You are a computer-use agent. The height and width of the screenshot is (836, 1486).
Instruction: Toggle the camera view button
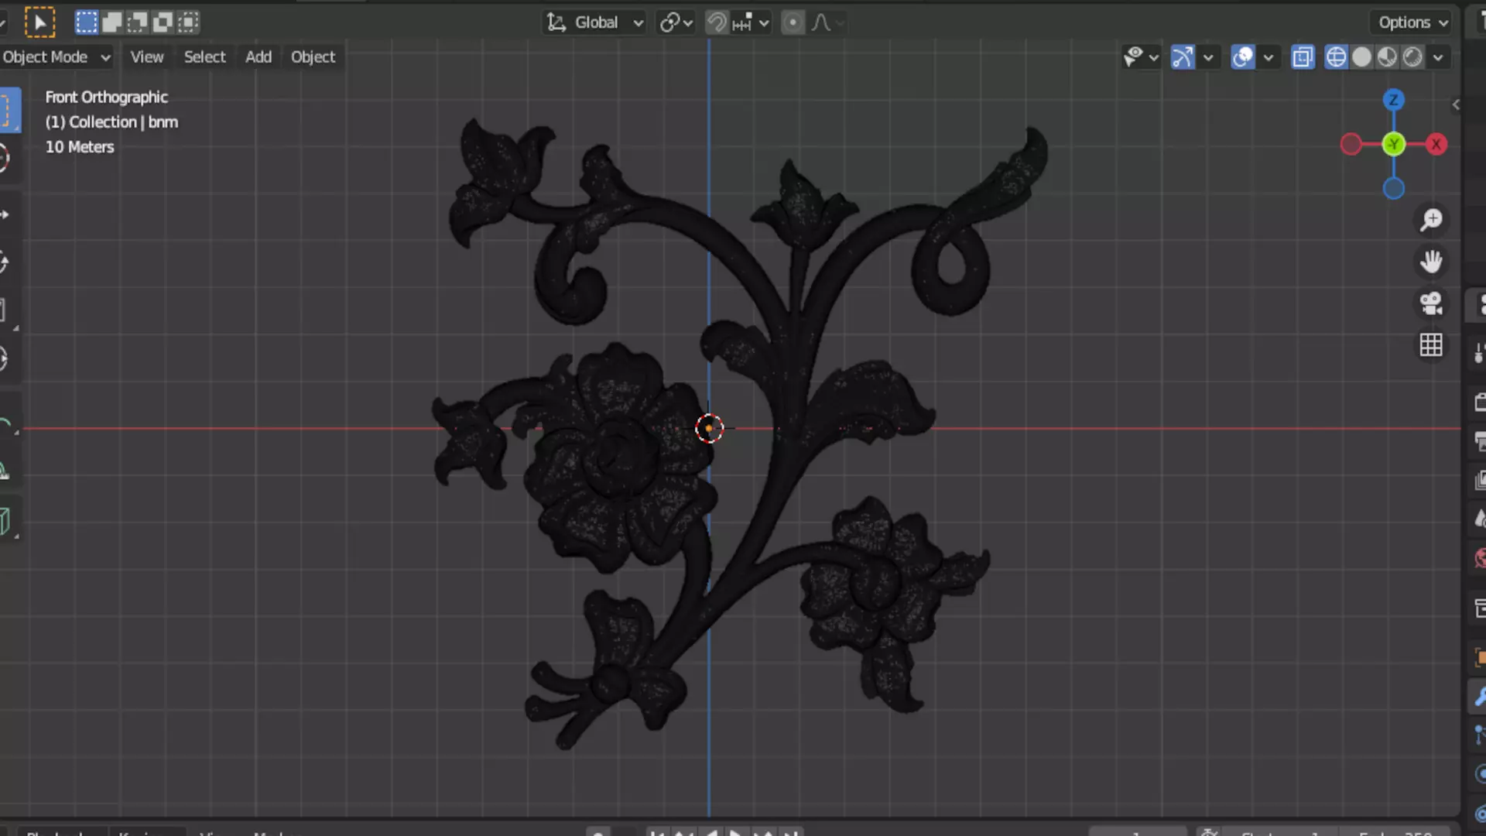1431,303
